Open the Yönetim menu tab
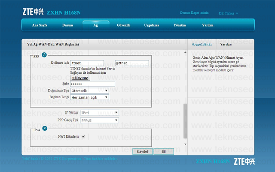This screenshot has height=172, width=275. pos(180,25)
